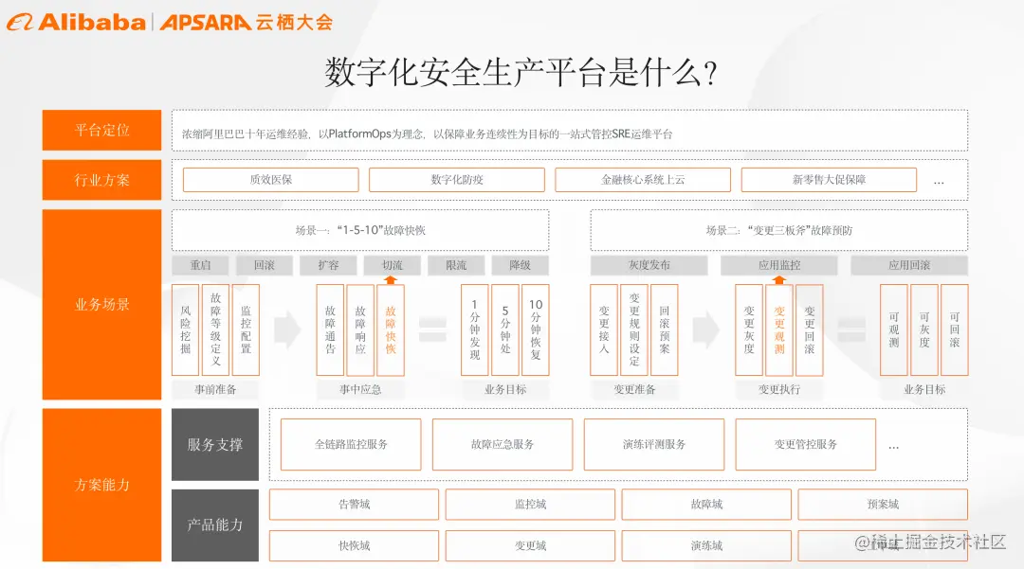Screen dimensions: 1024x569
Task: Click the PlatformOps description sentence
Action: click(427, 133)
